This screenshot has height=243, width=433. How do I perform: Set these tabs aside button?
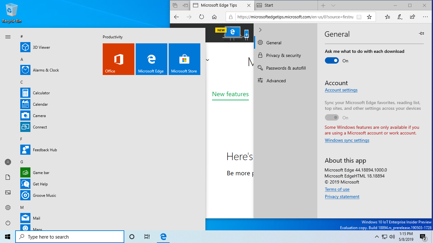185,5
